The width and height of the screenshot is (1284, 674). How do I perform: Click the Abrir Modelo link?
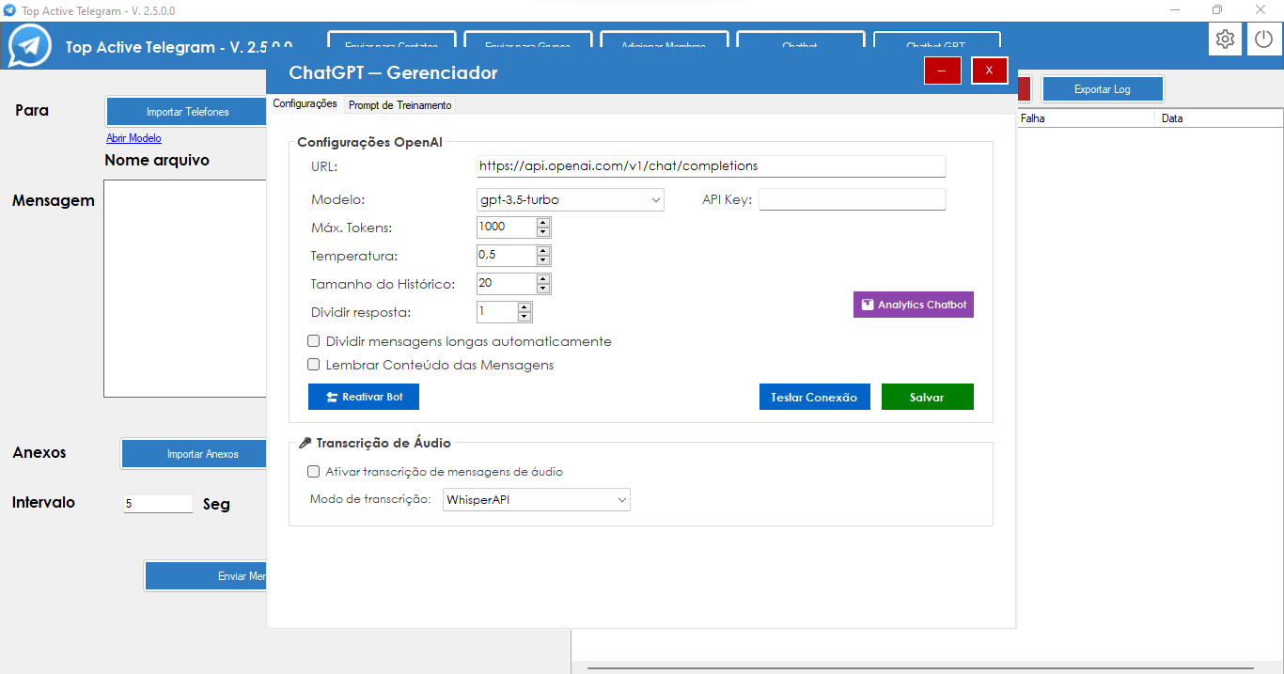pos(133,138)
